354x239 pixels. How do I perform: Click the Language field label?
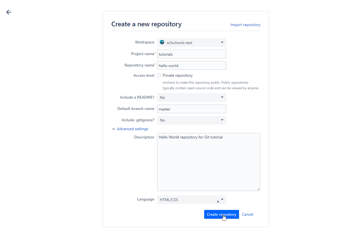pyautogui.click(x=146, y=199)
